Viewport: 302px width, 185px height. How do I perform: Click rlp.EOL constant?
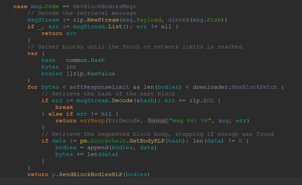(202, 100)
